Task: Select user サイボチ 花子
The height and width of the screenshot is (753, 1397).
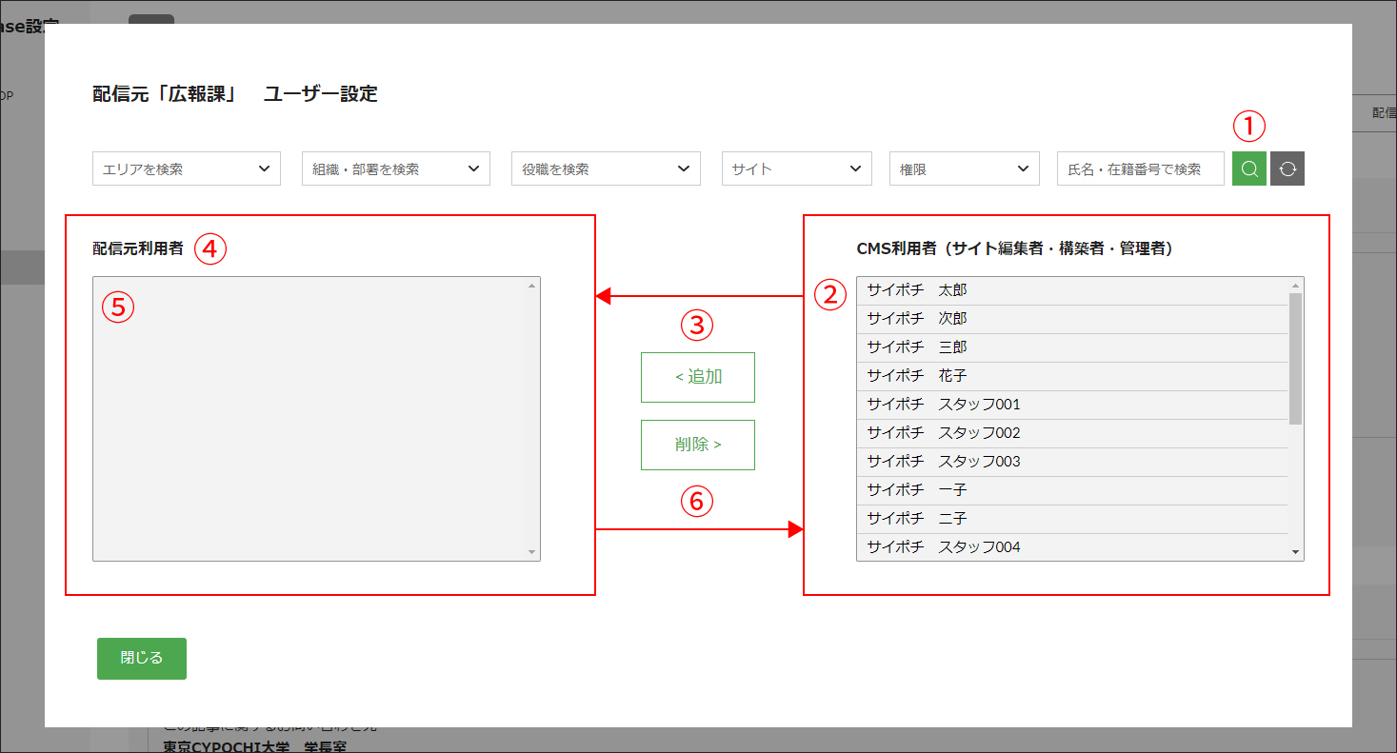Action: pyautogui.click(x=1072, y=376)
